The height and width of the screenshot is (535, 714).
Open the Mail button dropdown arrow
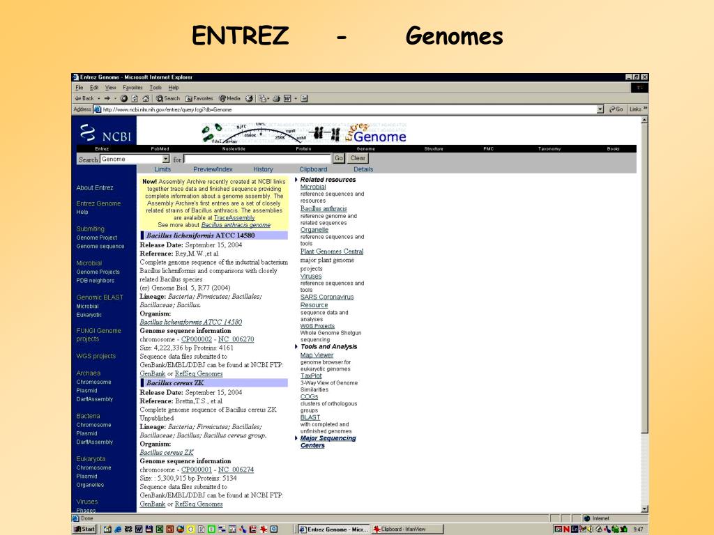(268, 98)
